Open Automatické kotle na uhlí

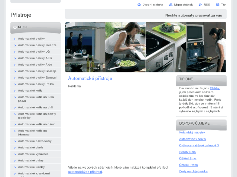pos(36,107)
